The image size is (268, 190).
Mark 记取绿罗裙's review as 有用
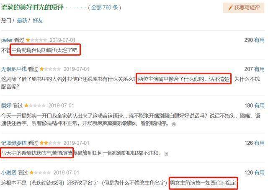point(259,143)
